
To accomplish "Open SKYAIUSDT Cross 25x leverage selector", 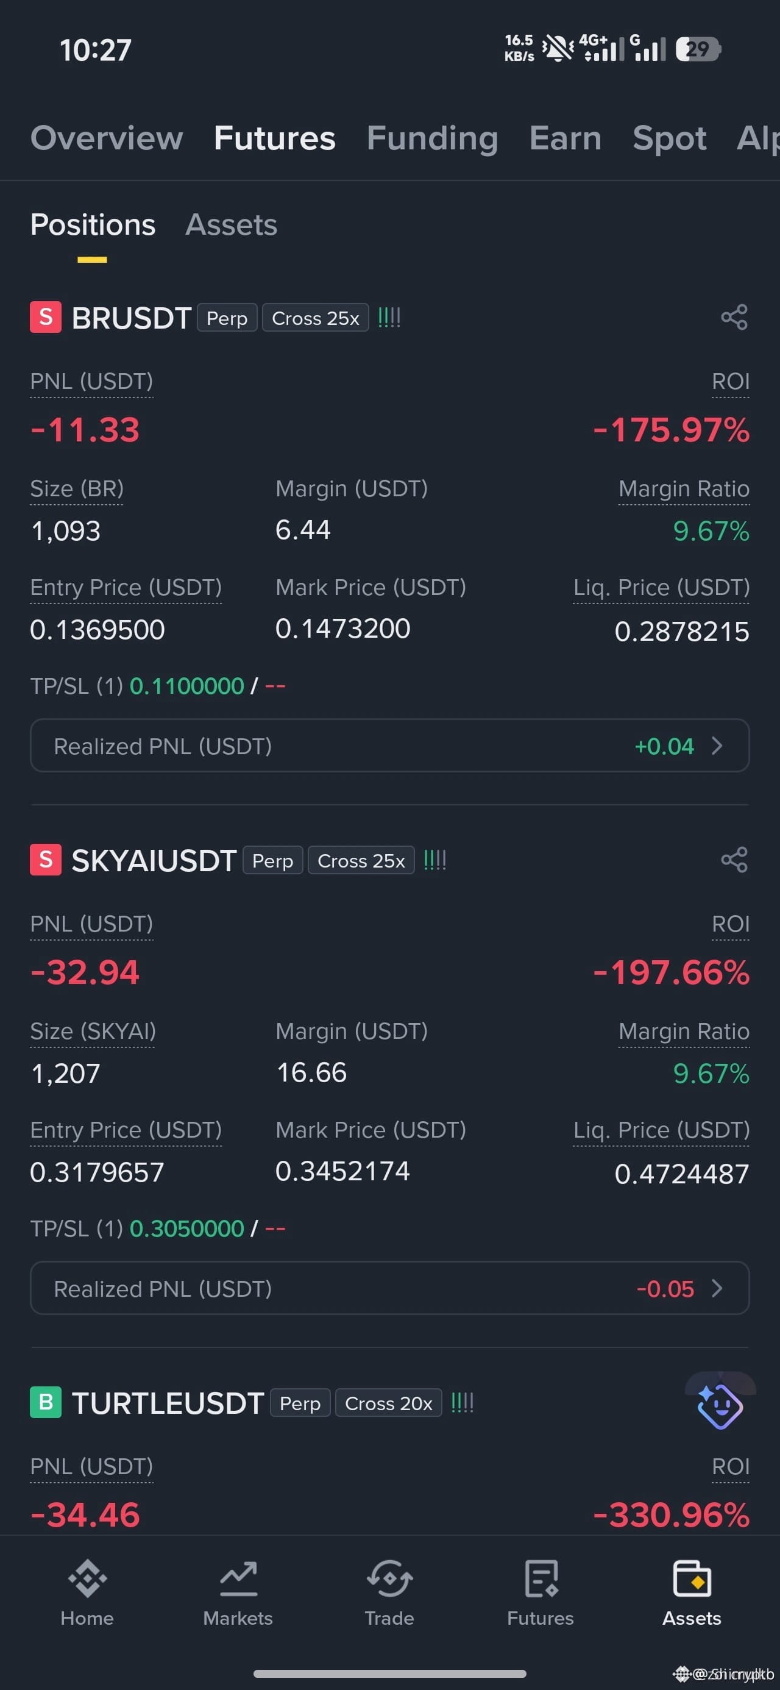I will point(361,860).
